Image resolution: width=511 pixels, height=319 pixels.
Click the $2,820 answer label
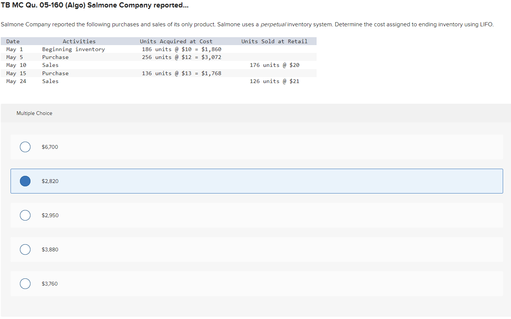pos(50,181)
